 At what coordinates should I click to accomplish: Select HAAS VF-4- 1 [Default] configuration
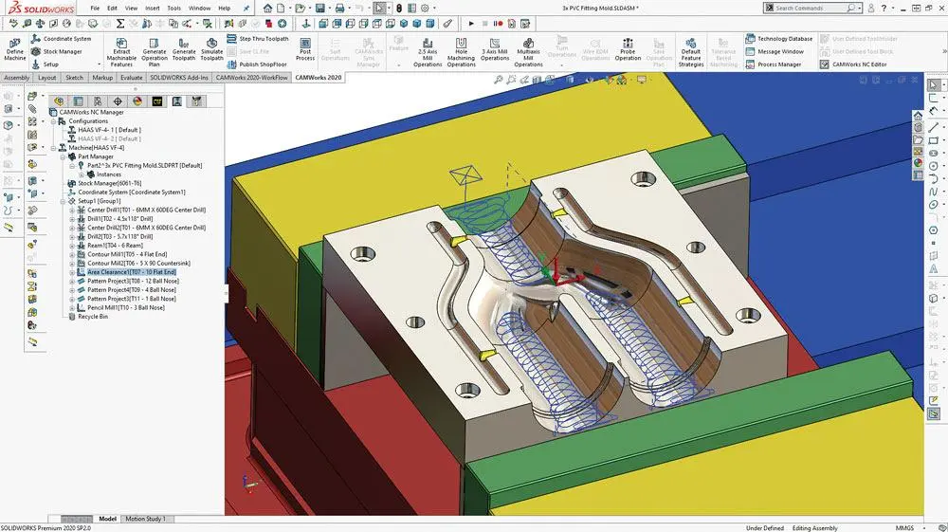tap(109, 130)
